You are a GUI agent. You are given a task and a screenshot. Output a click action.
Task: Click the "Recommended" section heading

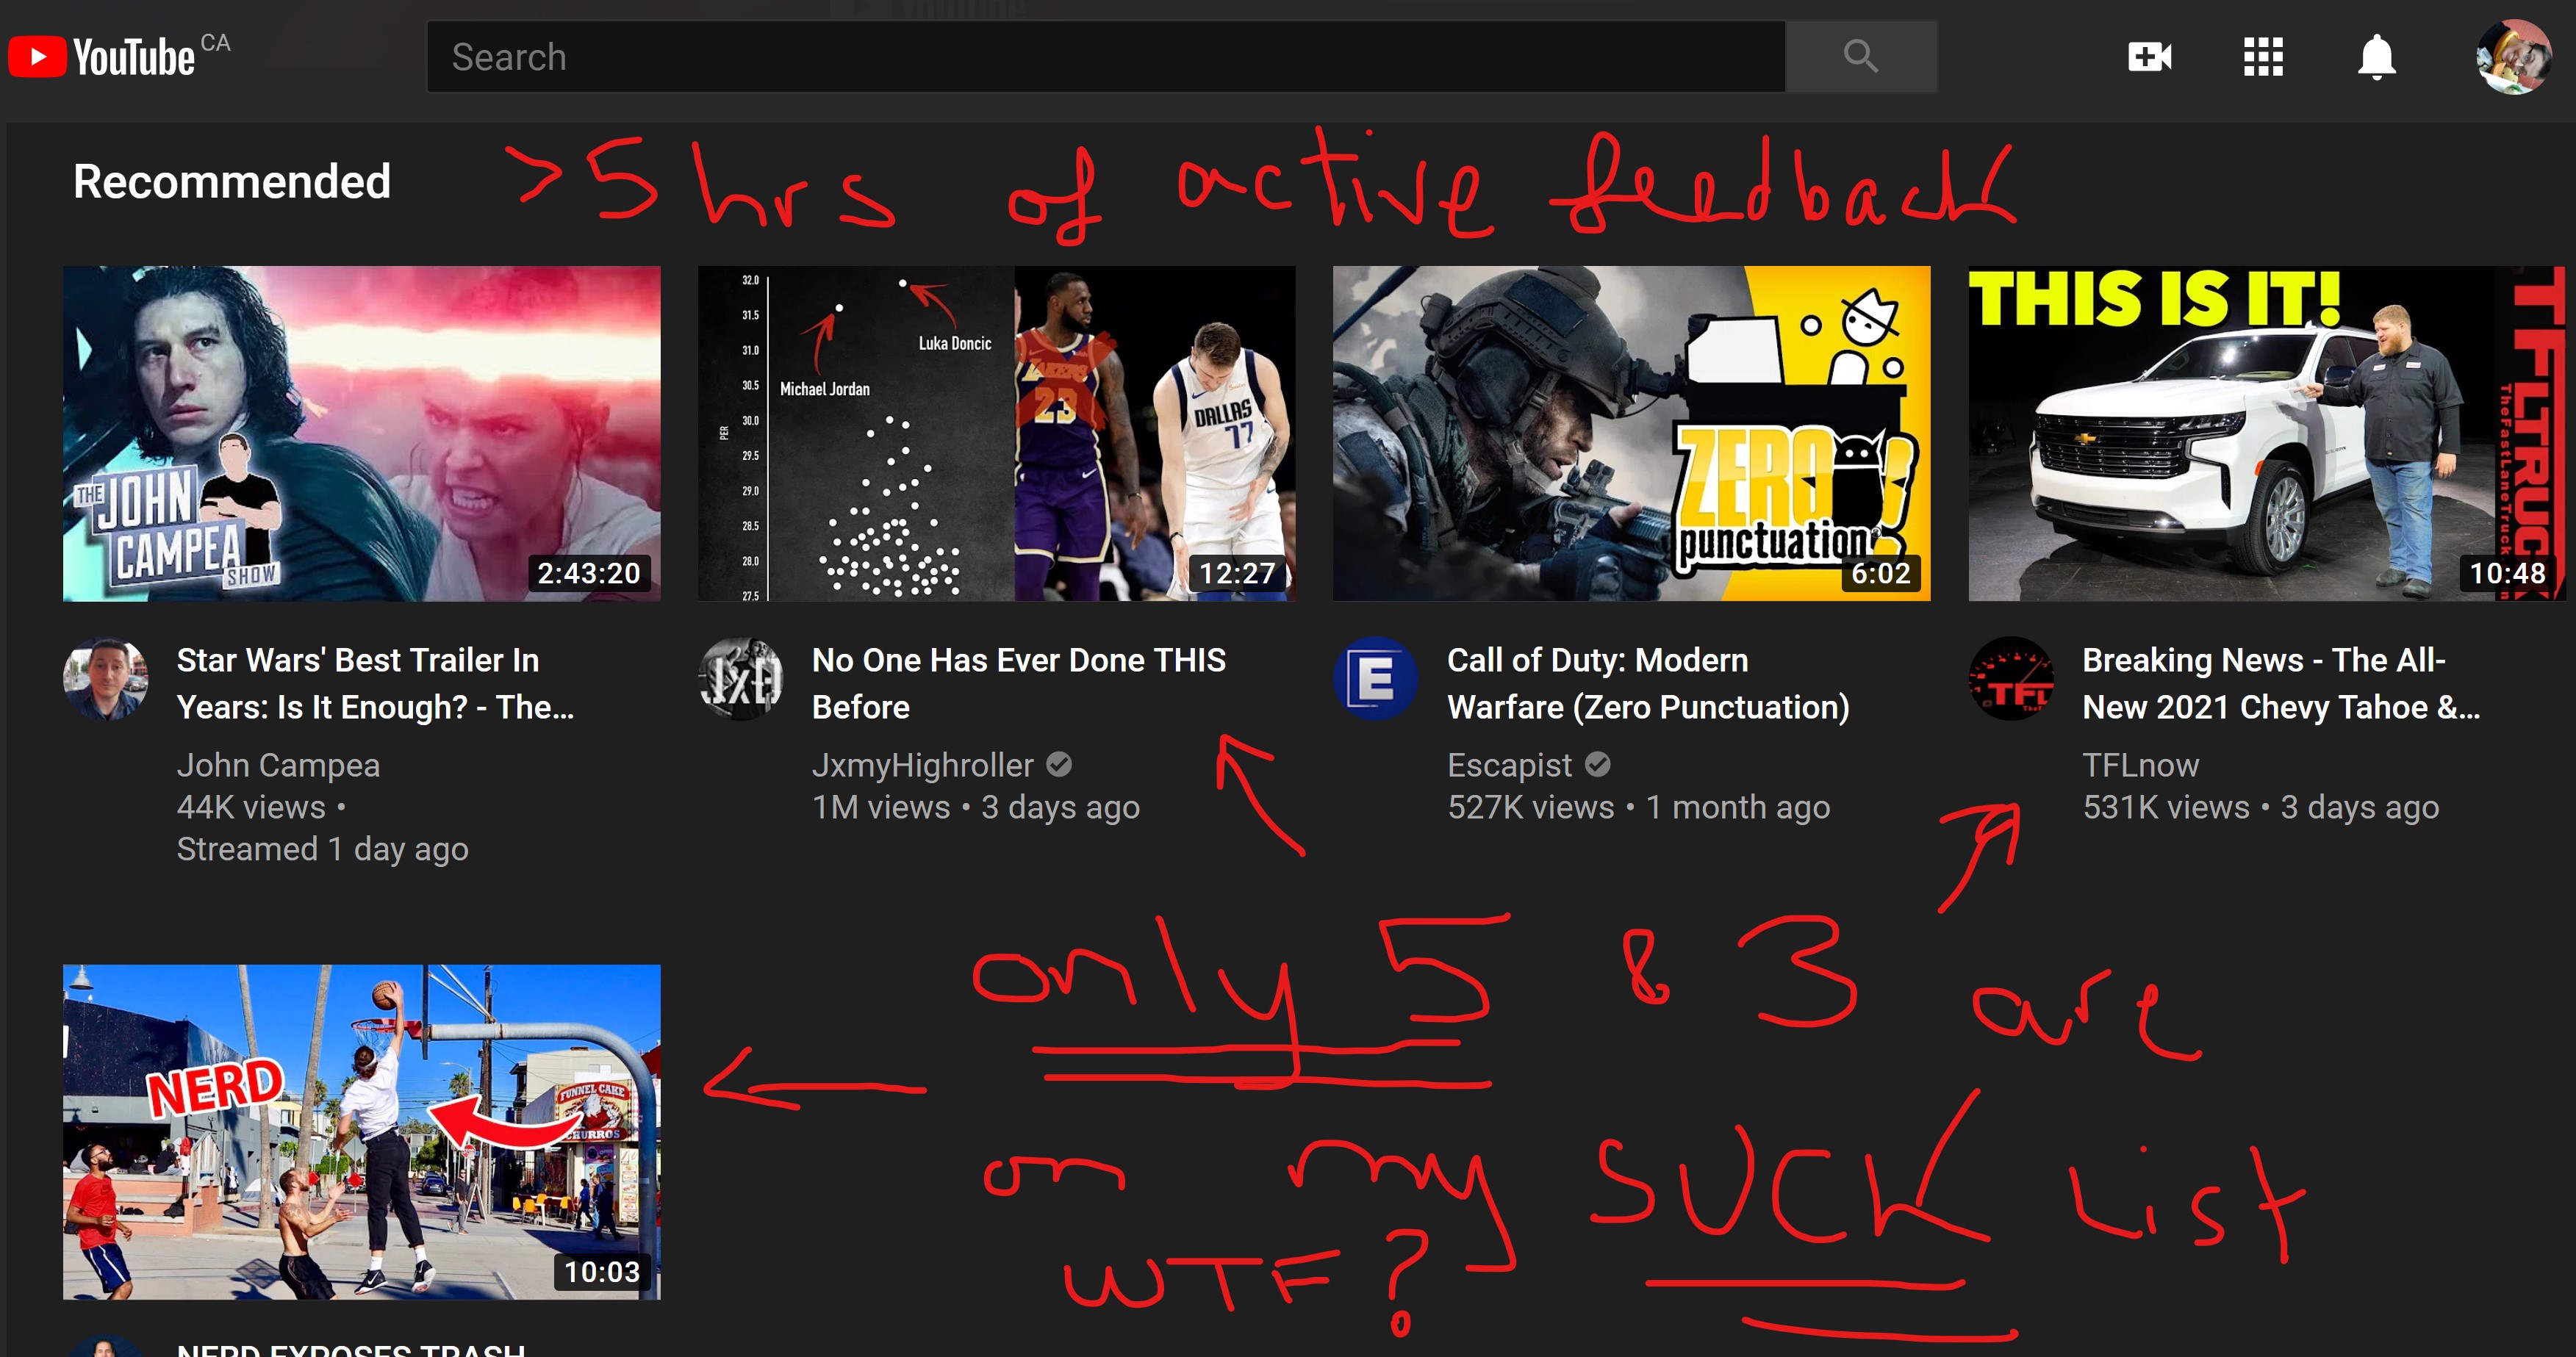(x=232, y=182)
